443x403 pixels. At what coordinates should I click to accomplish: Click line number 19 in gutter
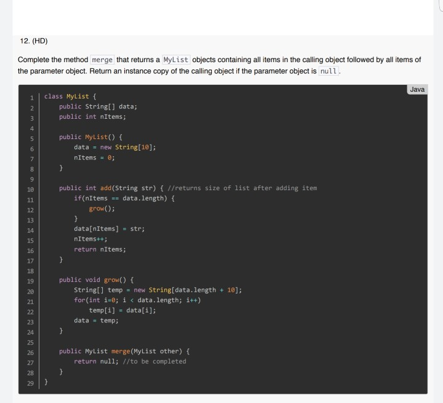point(31,281)
